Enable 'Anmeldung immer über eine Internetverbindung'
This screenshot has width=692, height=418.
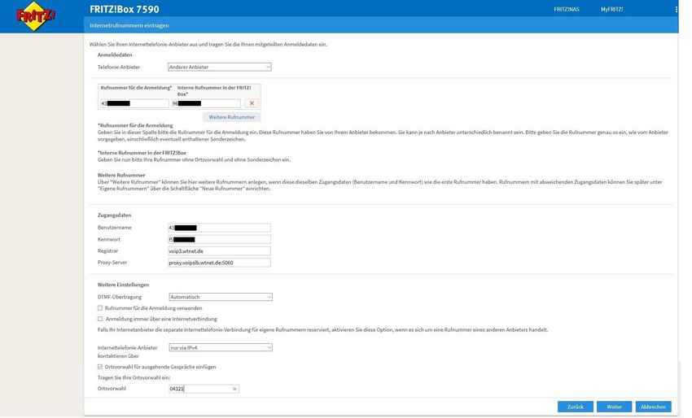click(100, 319)
